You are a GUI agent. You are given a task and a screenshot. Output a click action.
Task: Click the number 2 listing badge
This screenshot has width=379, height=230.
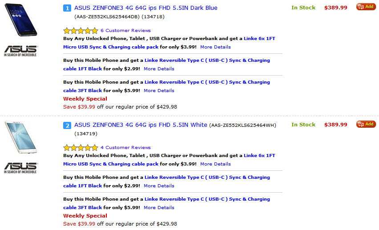coord(67,125)
